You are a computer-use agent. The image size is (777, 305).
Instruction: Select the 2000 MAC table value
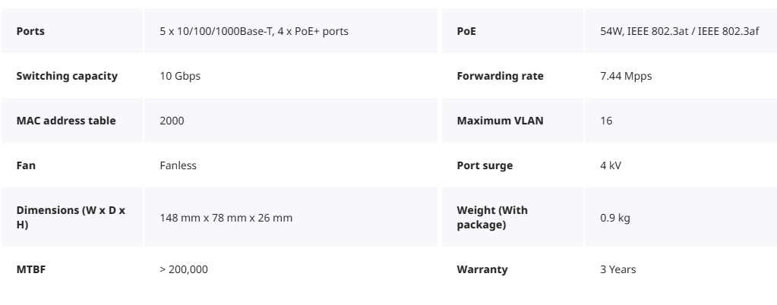coord(172,121)
